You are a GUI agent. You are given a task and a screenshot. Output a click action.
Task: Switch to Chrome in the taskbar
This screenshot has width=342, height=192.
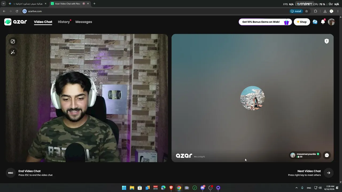pos(179,188)
